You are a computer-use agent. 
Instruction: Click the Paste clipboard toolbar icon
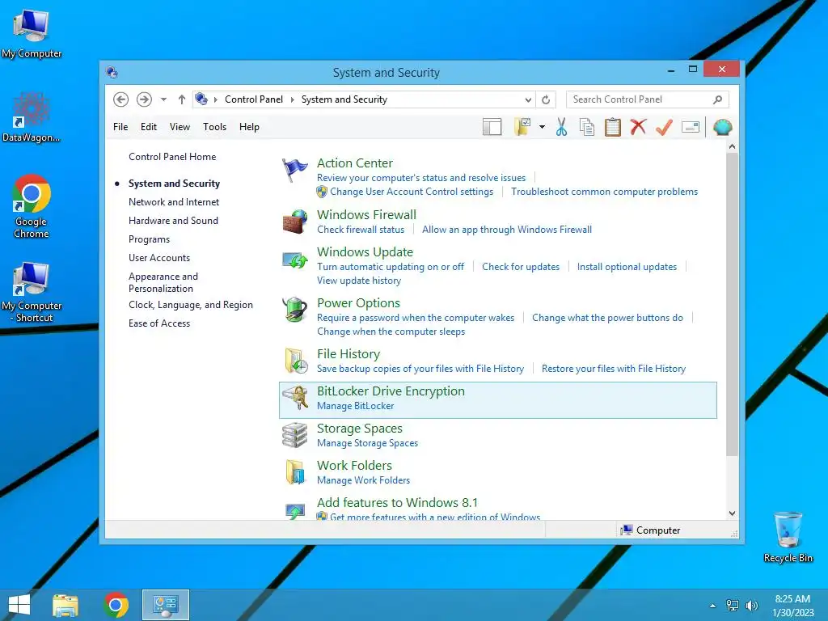pyautogui.click(x=613, y=127)
